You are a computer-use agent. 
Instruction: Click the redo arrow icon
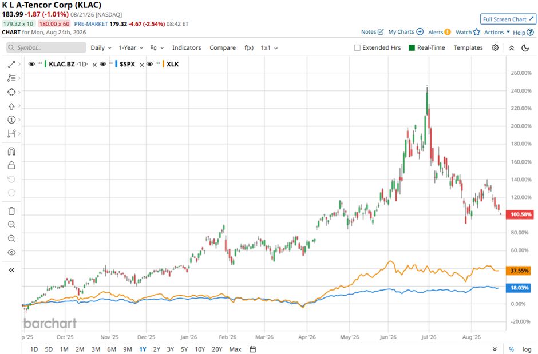(11, 193)
